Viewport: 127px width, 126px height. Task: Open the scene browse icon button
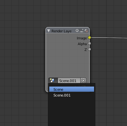pos(53,80)
